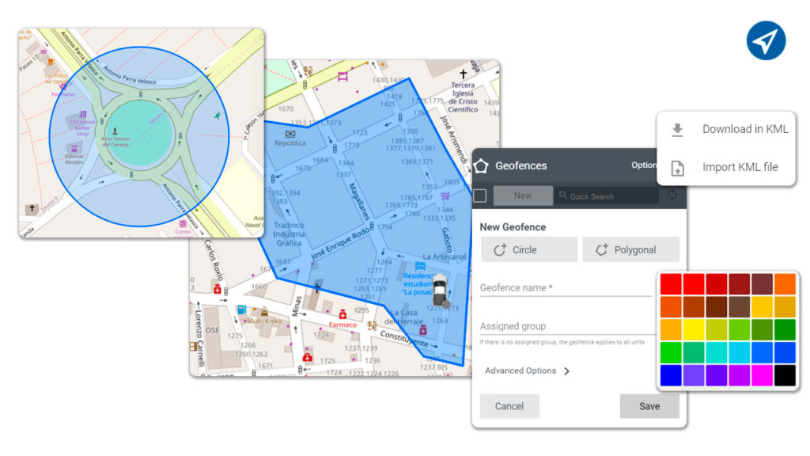Click the red pharmacy marker near Carlos Roxlo
Image resolution: width=810 pixels, height=456 pixels.
(x=218, y=290)
